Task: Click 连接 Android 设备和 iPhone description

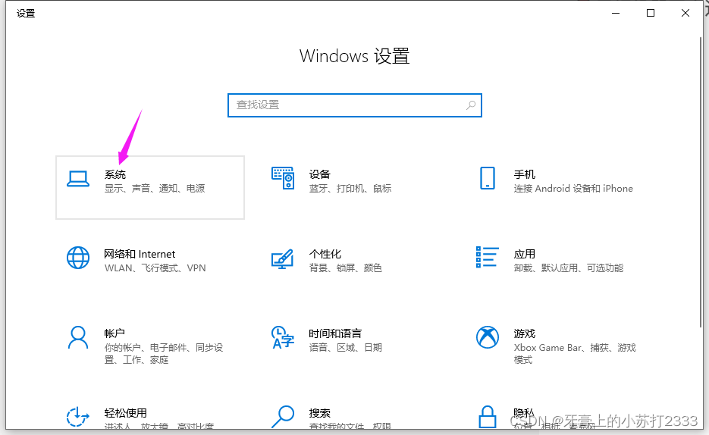Action: coord(573,189)
